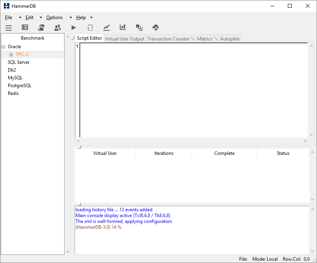317x263 pixels.
Task: Click the "Row.Col: 0.0" status bar entry
Action: point(296,259)
